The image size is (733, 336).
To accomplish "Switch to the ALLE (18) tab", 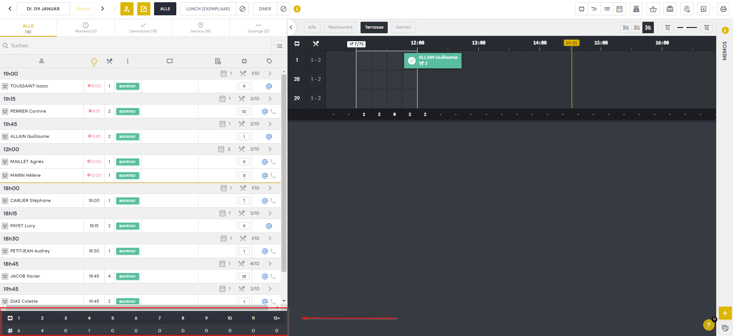I will click(x=28, y=28).
